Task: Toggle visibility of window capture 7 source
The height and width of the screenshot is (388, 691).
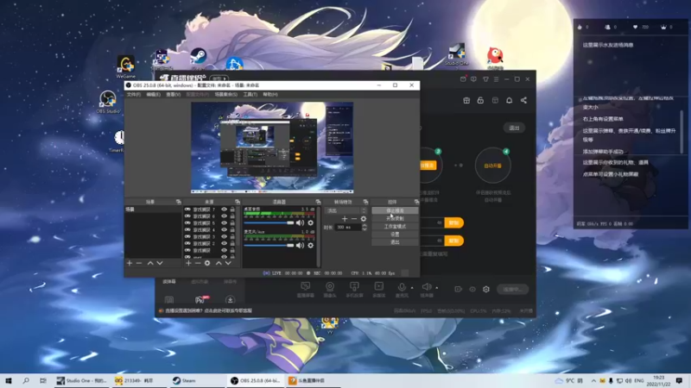Action: [224, 210]
